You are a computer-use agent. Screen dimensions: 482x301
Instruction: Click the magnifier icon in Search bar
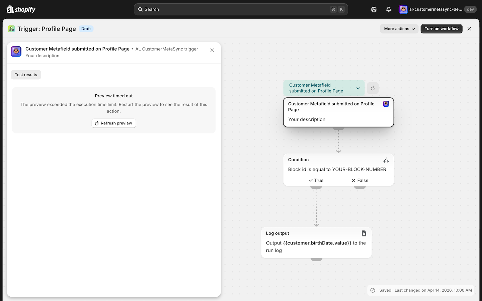(140, 9)
